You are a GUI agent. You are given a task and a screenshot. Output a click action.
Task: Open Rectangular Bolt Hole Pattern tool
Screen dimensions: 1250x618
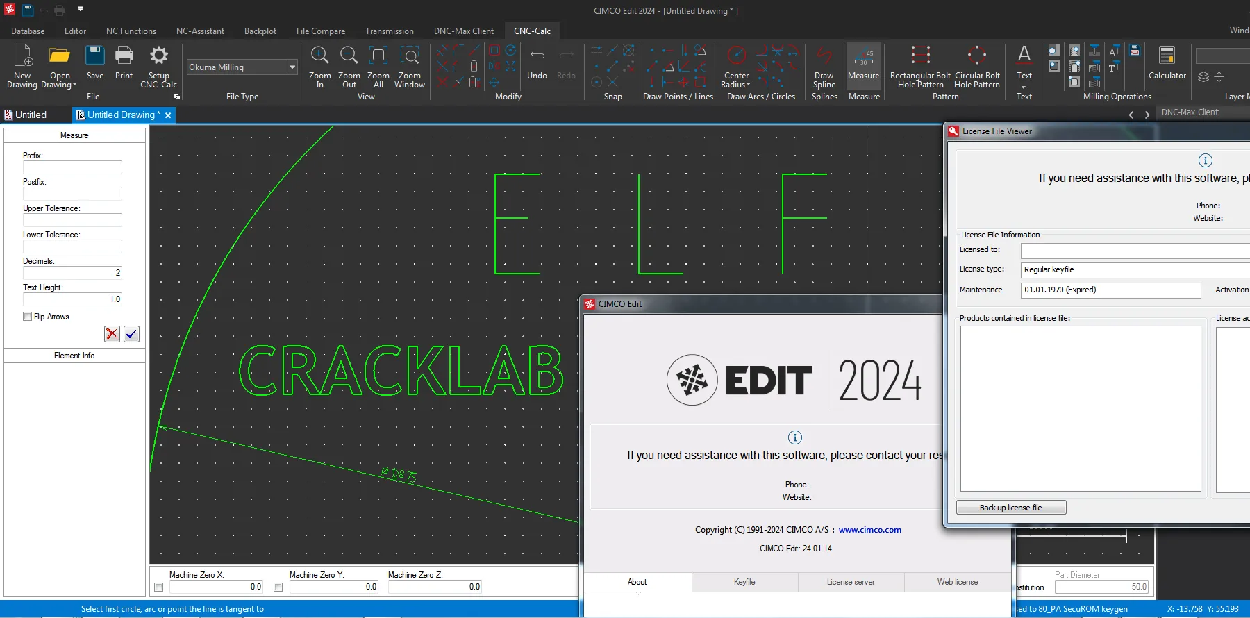click(920, 66)
